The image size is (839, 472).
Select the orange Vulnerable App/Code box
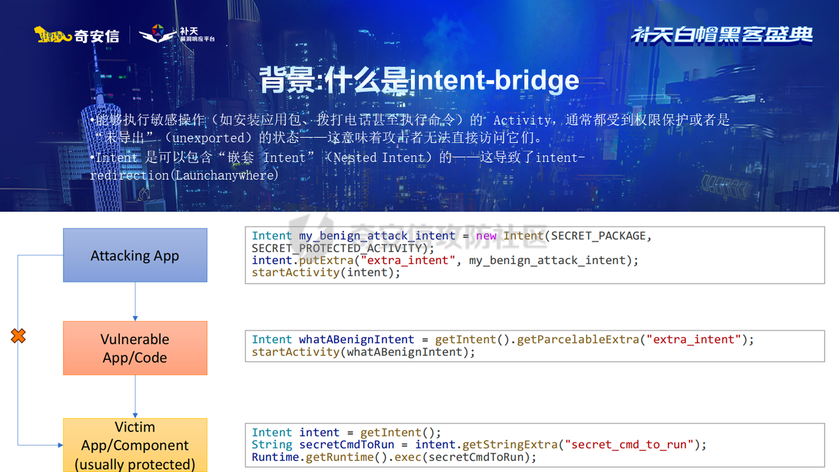coord(135,348)
